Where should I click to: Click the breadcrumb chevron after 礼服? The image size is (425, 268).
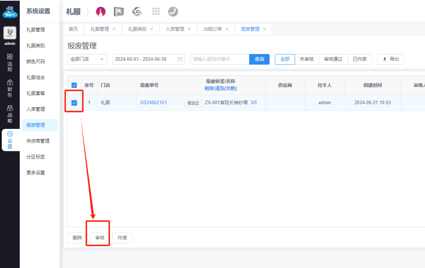pyautogui.click(x=89, y=12)
